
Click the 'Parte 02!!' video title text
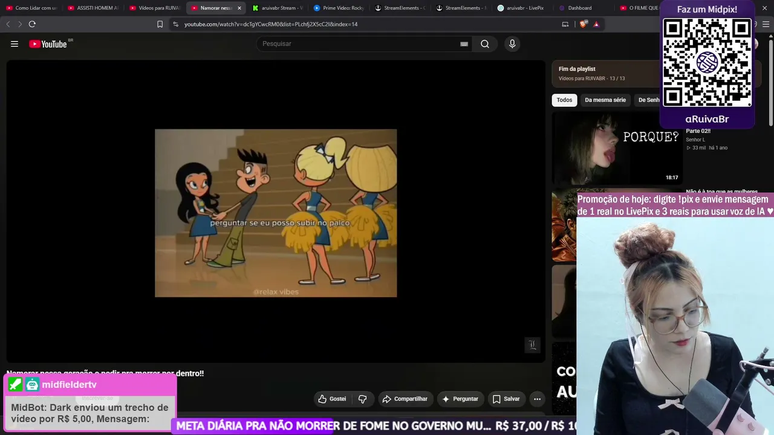[698, 131]
